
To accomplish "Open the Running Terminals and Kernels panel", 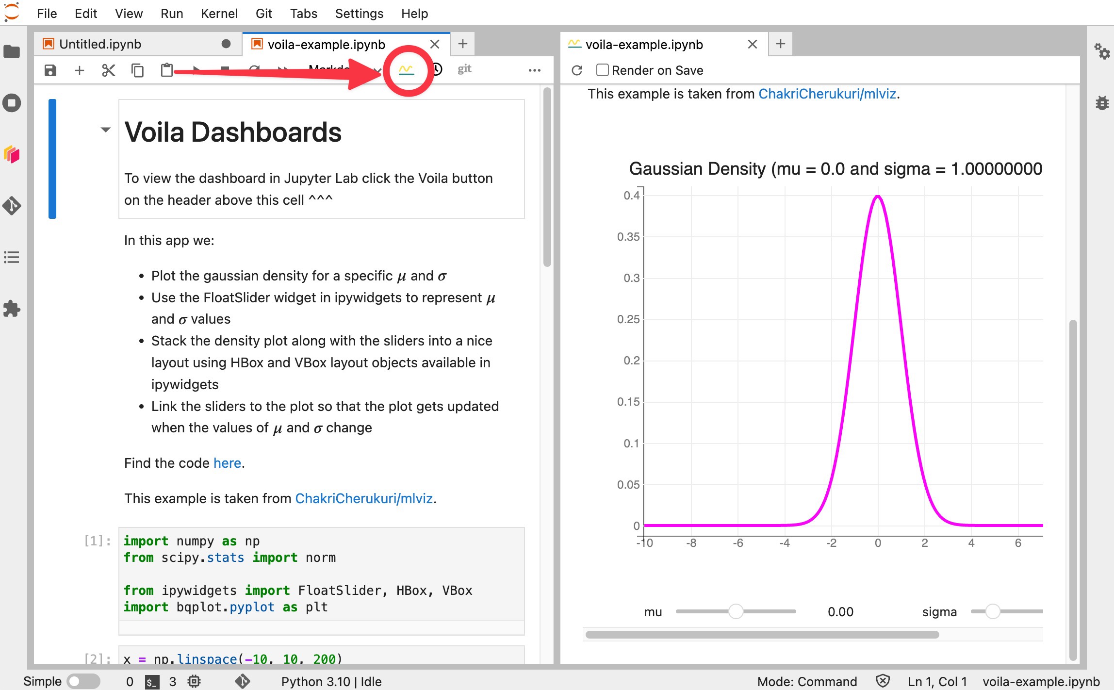I will tap(12, 103).
